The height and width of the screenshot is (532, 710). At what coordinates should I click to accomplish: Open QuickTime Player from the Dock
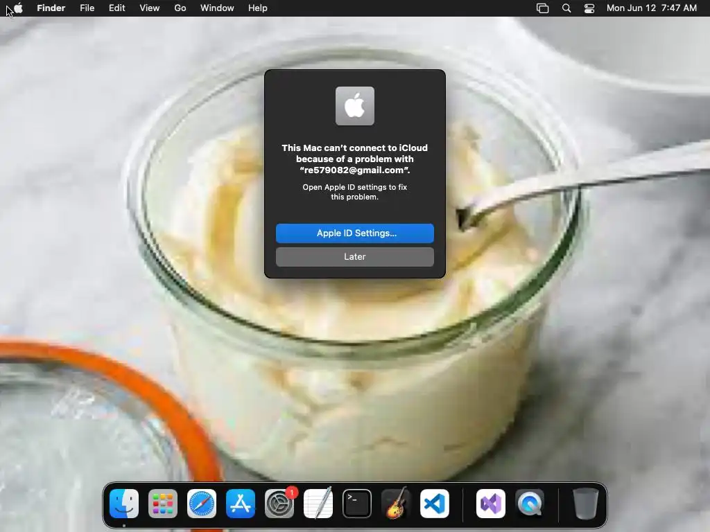click(x=530, y=504)
